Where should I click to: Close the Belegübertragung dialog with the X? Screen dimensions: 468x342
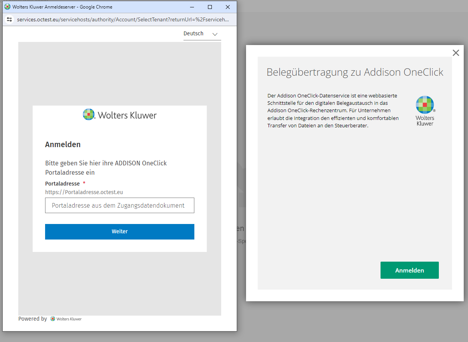[456, 53]
